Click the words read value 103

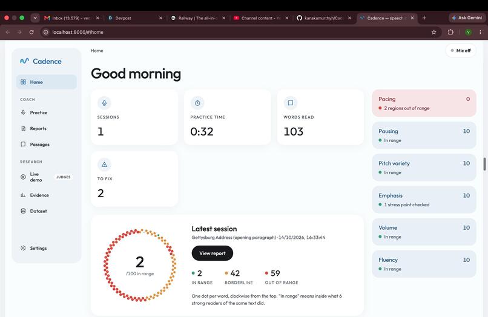click(293, 132)
